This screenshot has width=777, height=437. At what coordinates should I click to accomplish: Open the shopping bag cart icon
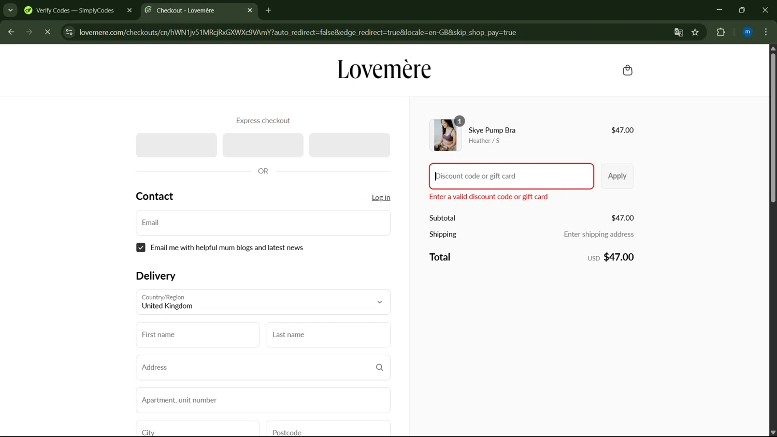[x=627, y=70]
